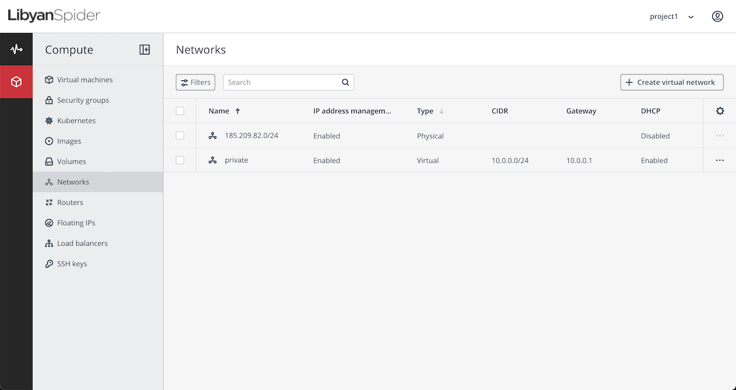
Task: Open the Load balancers section
Action: [x=82, y=243]
